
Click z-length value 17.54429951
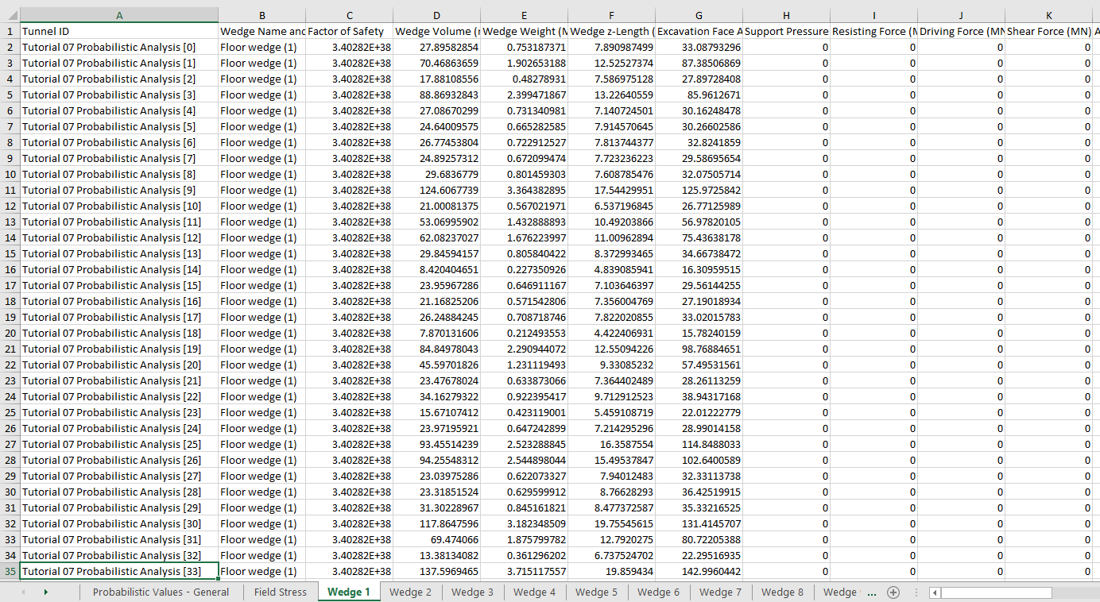pyautogui.click(x=612, y=190)
